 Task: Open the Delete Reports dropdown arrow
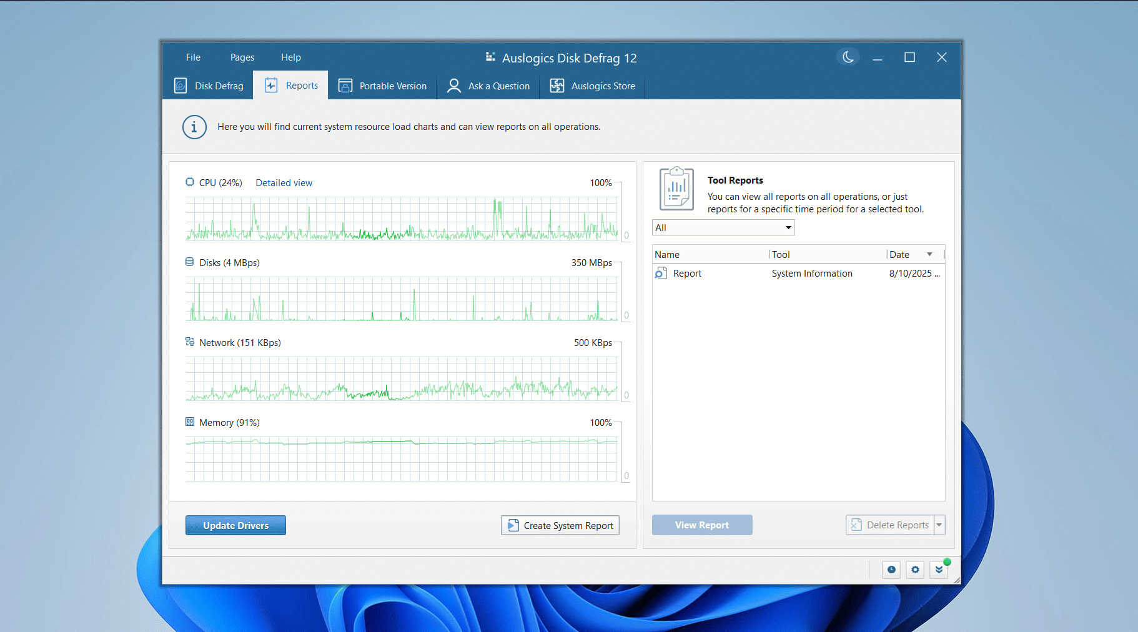click(x=940, y=525)
